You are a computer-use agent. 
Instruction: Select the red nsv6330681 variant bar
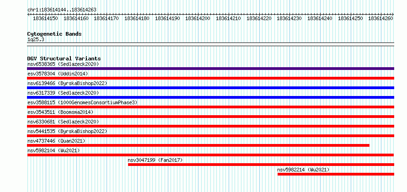pyautogui.click(x=210, y=126)
